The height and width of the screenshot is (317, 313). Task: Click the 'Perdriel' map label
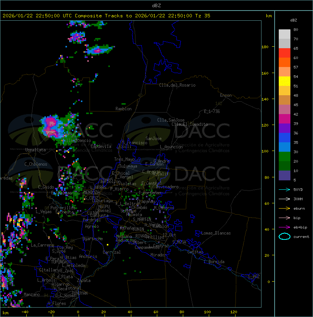pyautogui.click(x=92, y=220)
